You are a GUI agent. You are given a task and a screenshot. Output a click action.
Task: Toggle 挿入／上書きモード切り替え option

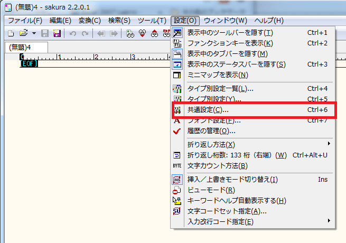pos(232,180)
